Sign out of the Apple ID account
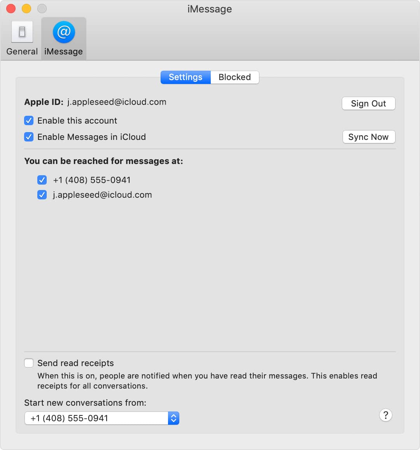Screen dimensions: 420x450 (x=368, y=103)
